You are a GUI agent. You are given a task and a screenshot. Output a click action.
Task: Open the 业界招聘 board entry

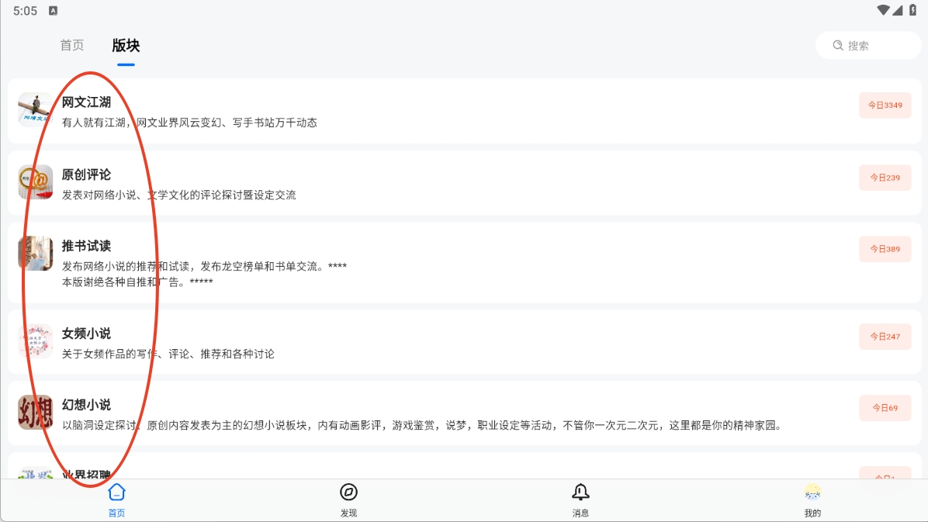[86, 473]
